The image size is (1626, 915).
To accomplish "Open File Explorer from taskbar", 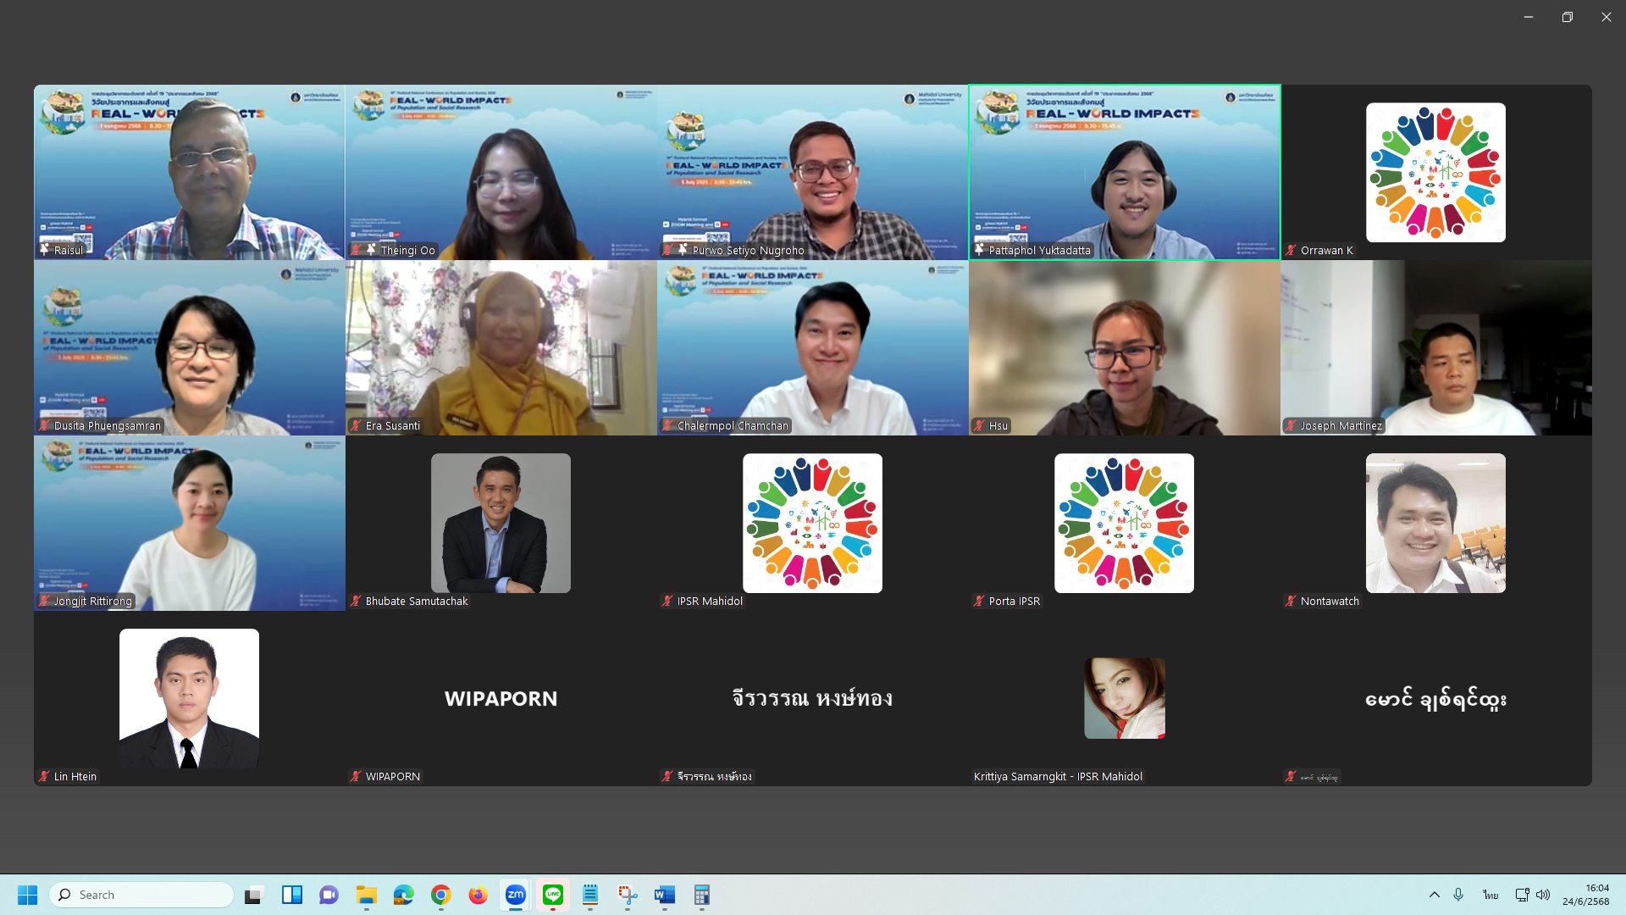I will [366, 895].
